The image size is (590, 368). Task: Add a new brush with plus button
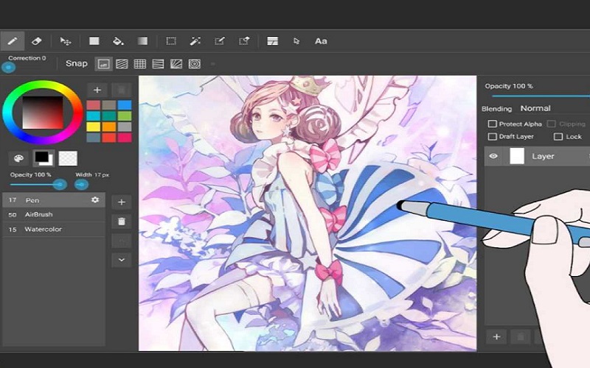(x=121, y=202)
